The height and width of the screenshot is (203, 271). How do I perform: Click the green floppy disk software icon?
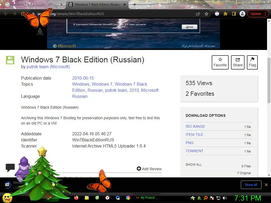pyautogui.click(x=10, y=60)
